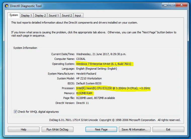Click BIOS value Default System BIOS
The image size is (191, 139).
tap(89, 83)
